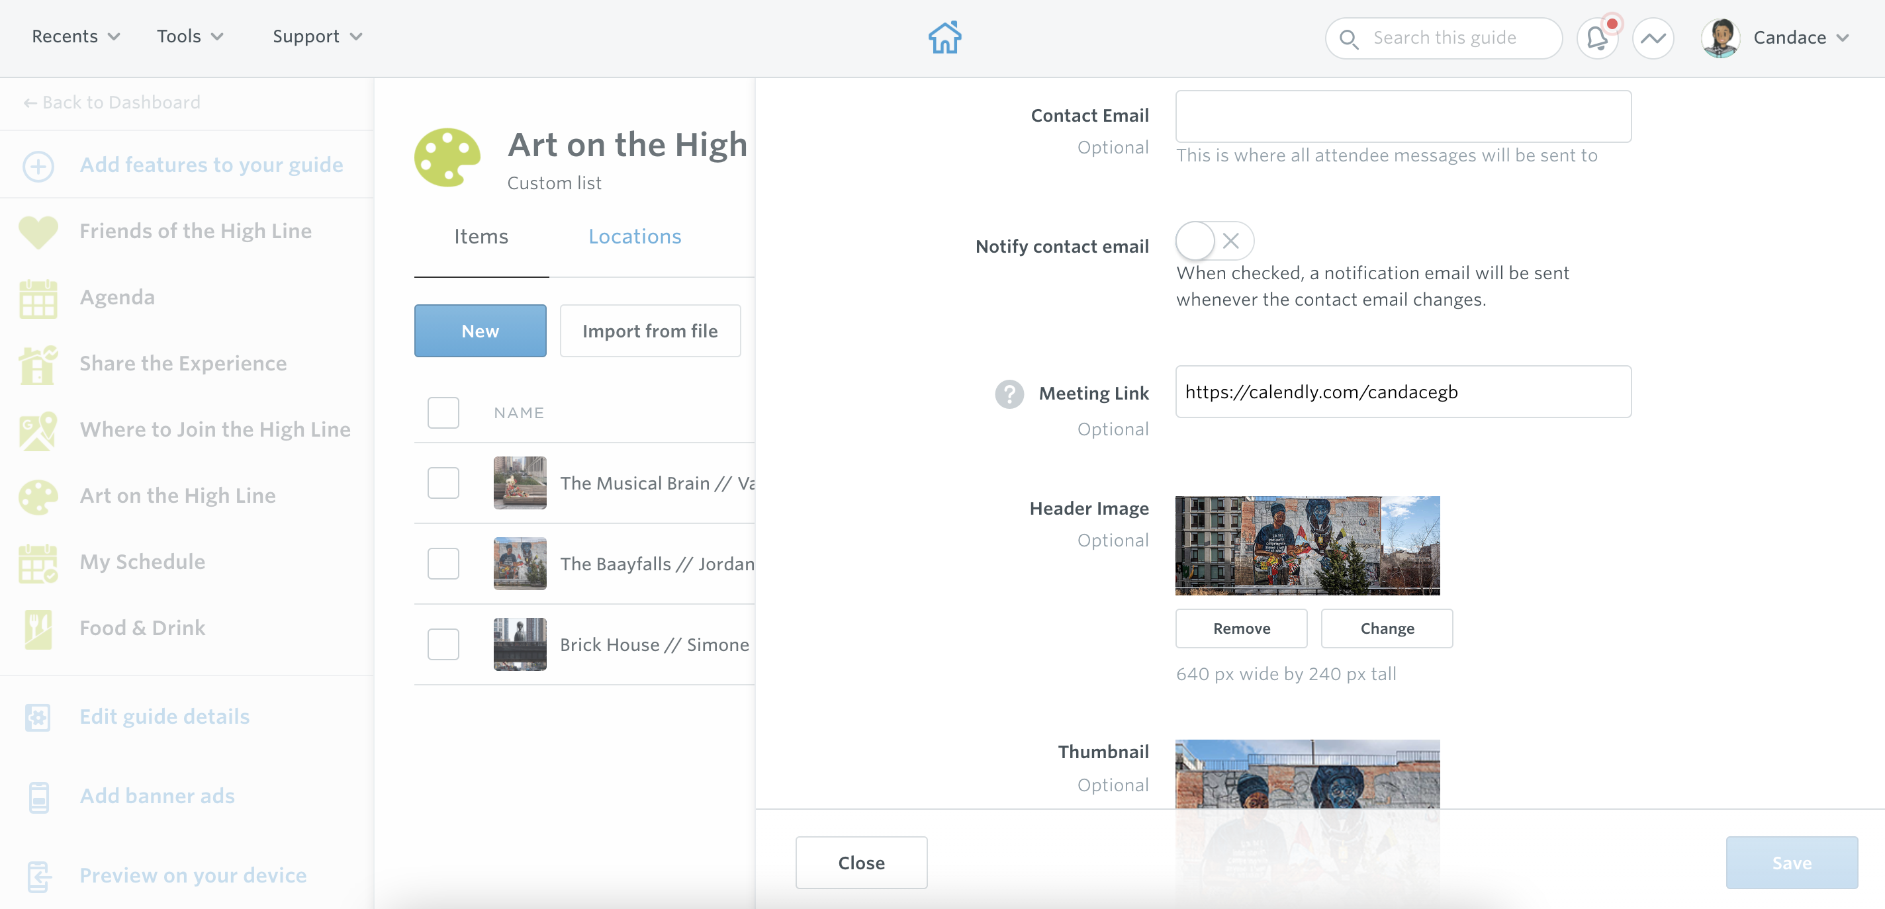
Task: Open The Musical Brain list item
Action: (657, 484)
